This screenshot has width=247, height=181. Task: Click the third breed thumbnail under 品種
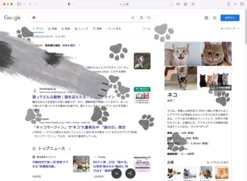(206, 172)
